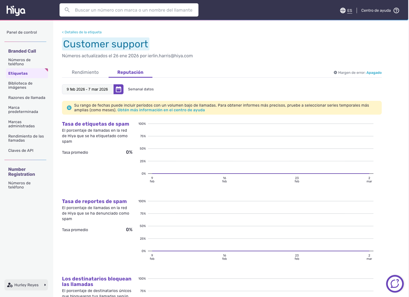Open Claves de API page

[21, 150]
